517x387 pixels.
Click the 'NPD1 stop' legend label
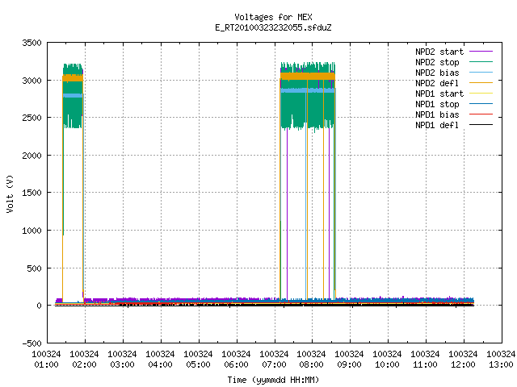[x=437, y=104]
